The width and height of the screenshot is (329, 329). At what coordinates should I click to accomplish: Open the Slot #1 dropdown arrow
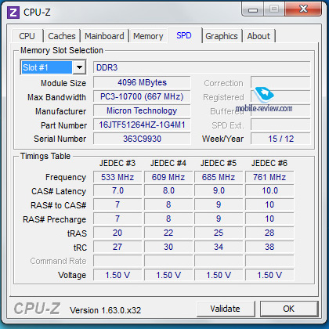coord(79,67)
